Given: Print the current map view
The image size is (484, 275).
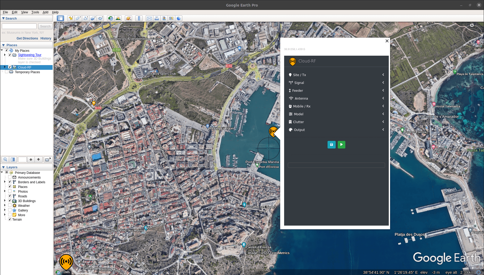Looking at the screenshot, I should [x=157, y=18].
